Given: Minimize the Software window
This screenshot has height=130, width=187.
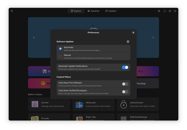Looking at the screenshot, I should pos(165,11).
